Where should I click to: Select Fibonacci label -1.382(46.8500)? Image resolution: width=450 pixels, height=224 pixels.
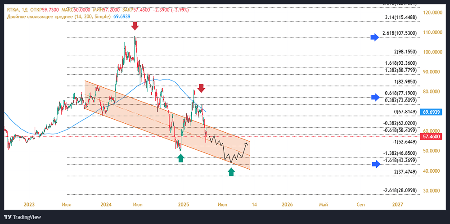[400, 153]
